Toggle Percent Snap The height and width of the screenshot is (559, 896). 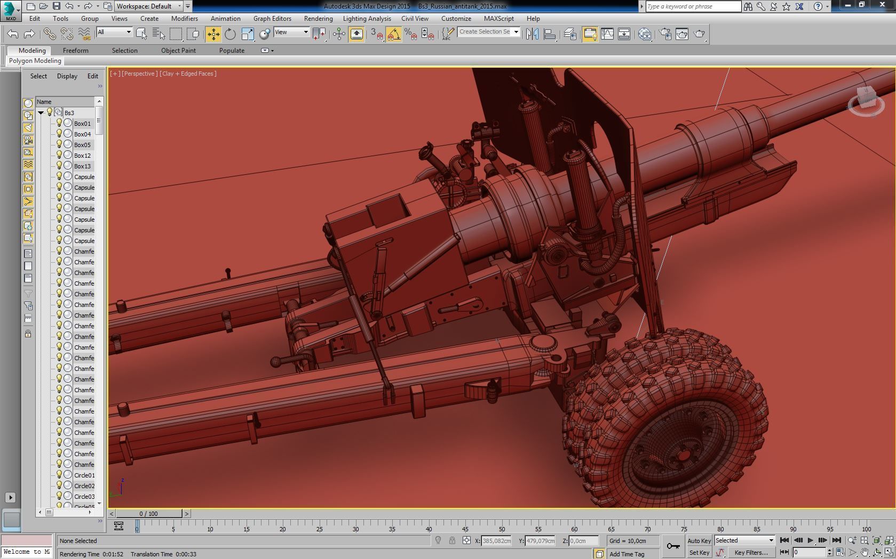pyautogui.click(x=410, y=34)
